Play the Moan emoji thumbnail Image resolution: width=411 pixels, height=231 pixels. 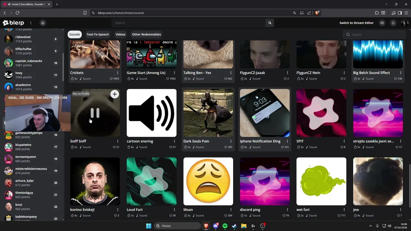tap(208, 181)
